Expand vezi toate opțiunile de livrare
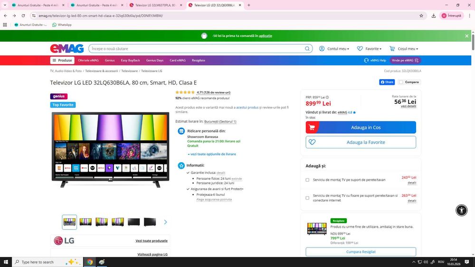 click(x=212, y=154)
